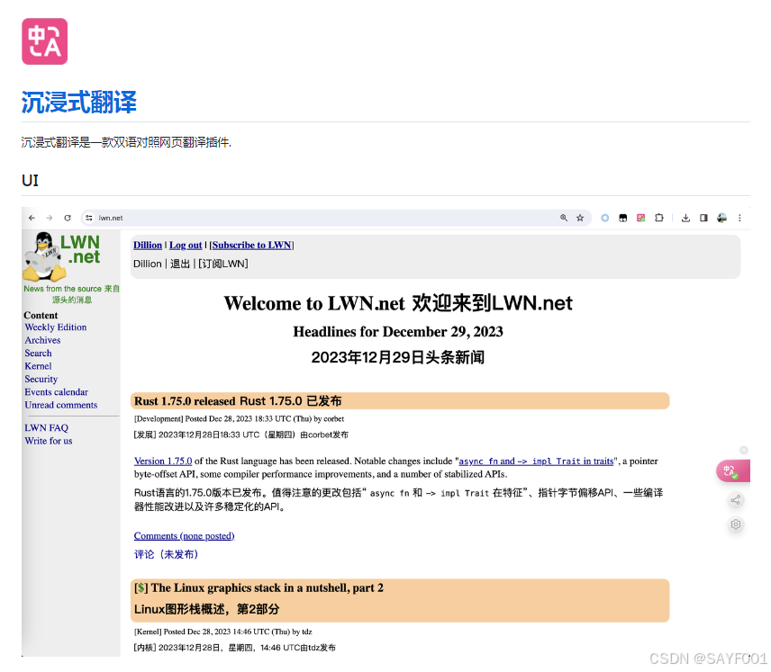Click the LWN.net penguin logo

(x=62, y=256)
